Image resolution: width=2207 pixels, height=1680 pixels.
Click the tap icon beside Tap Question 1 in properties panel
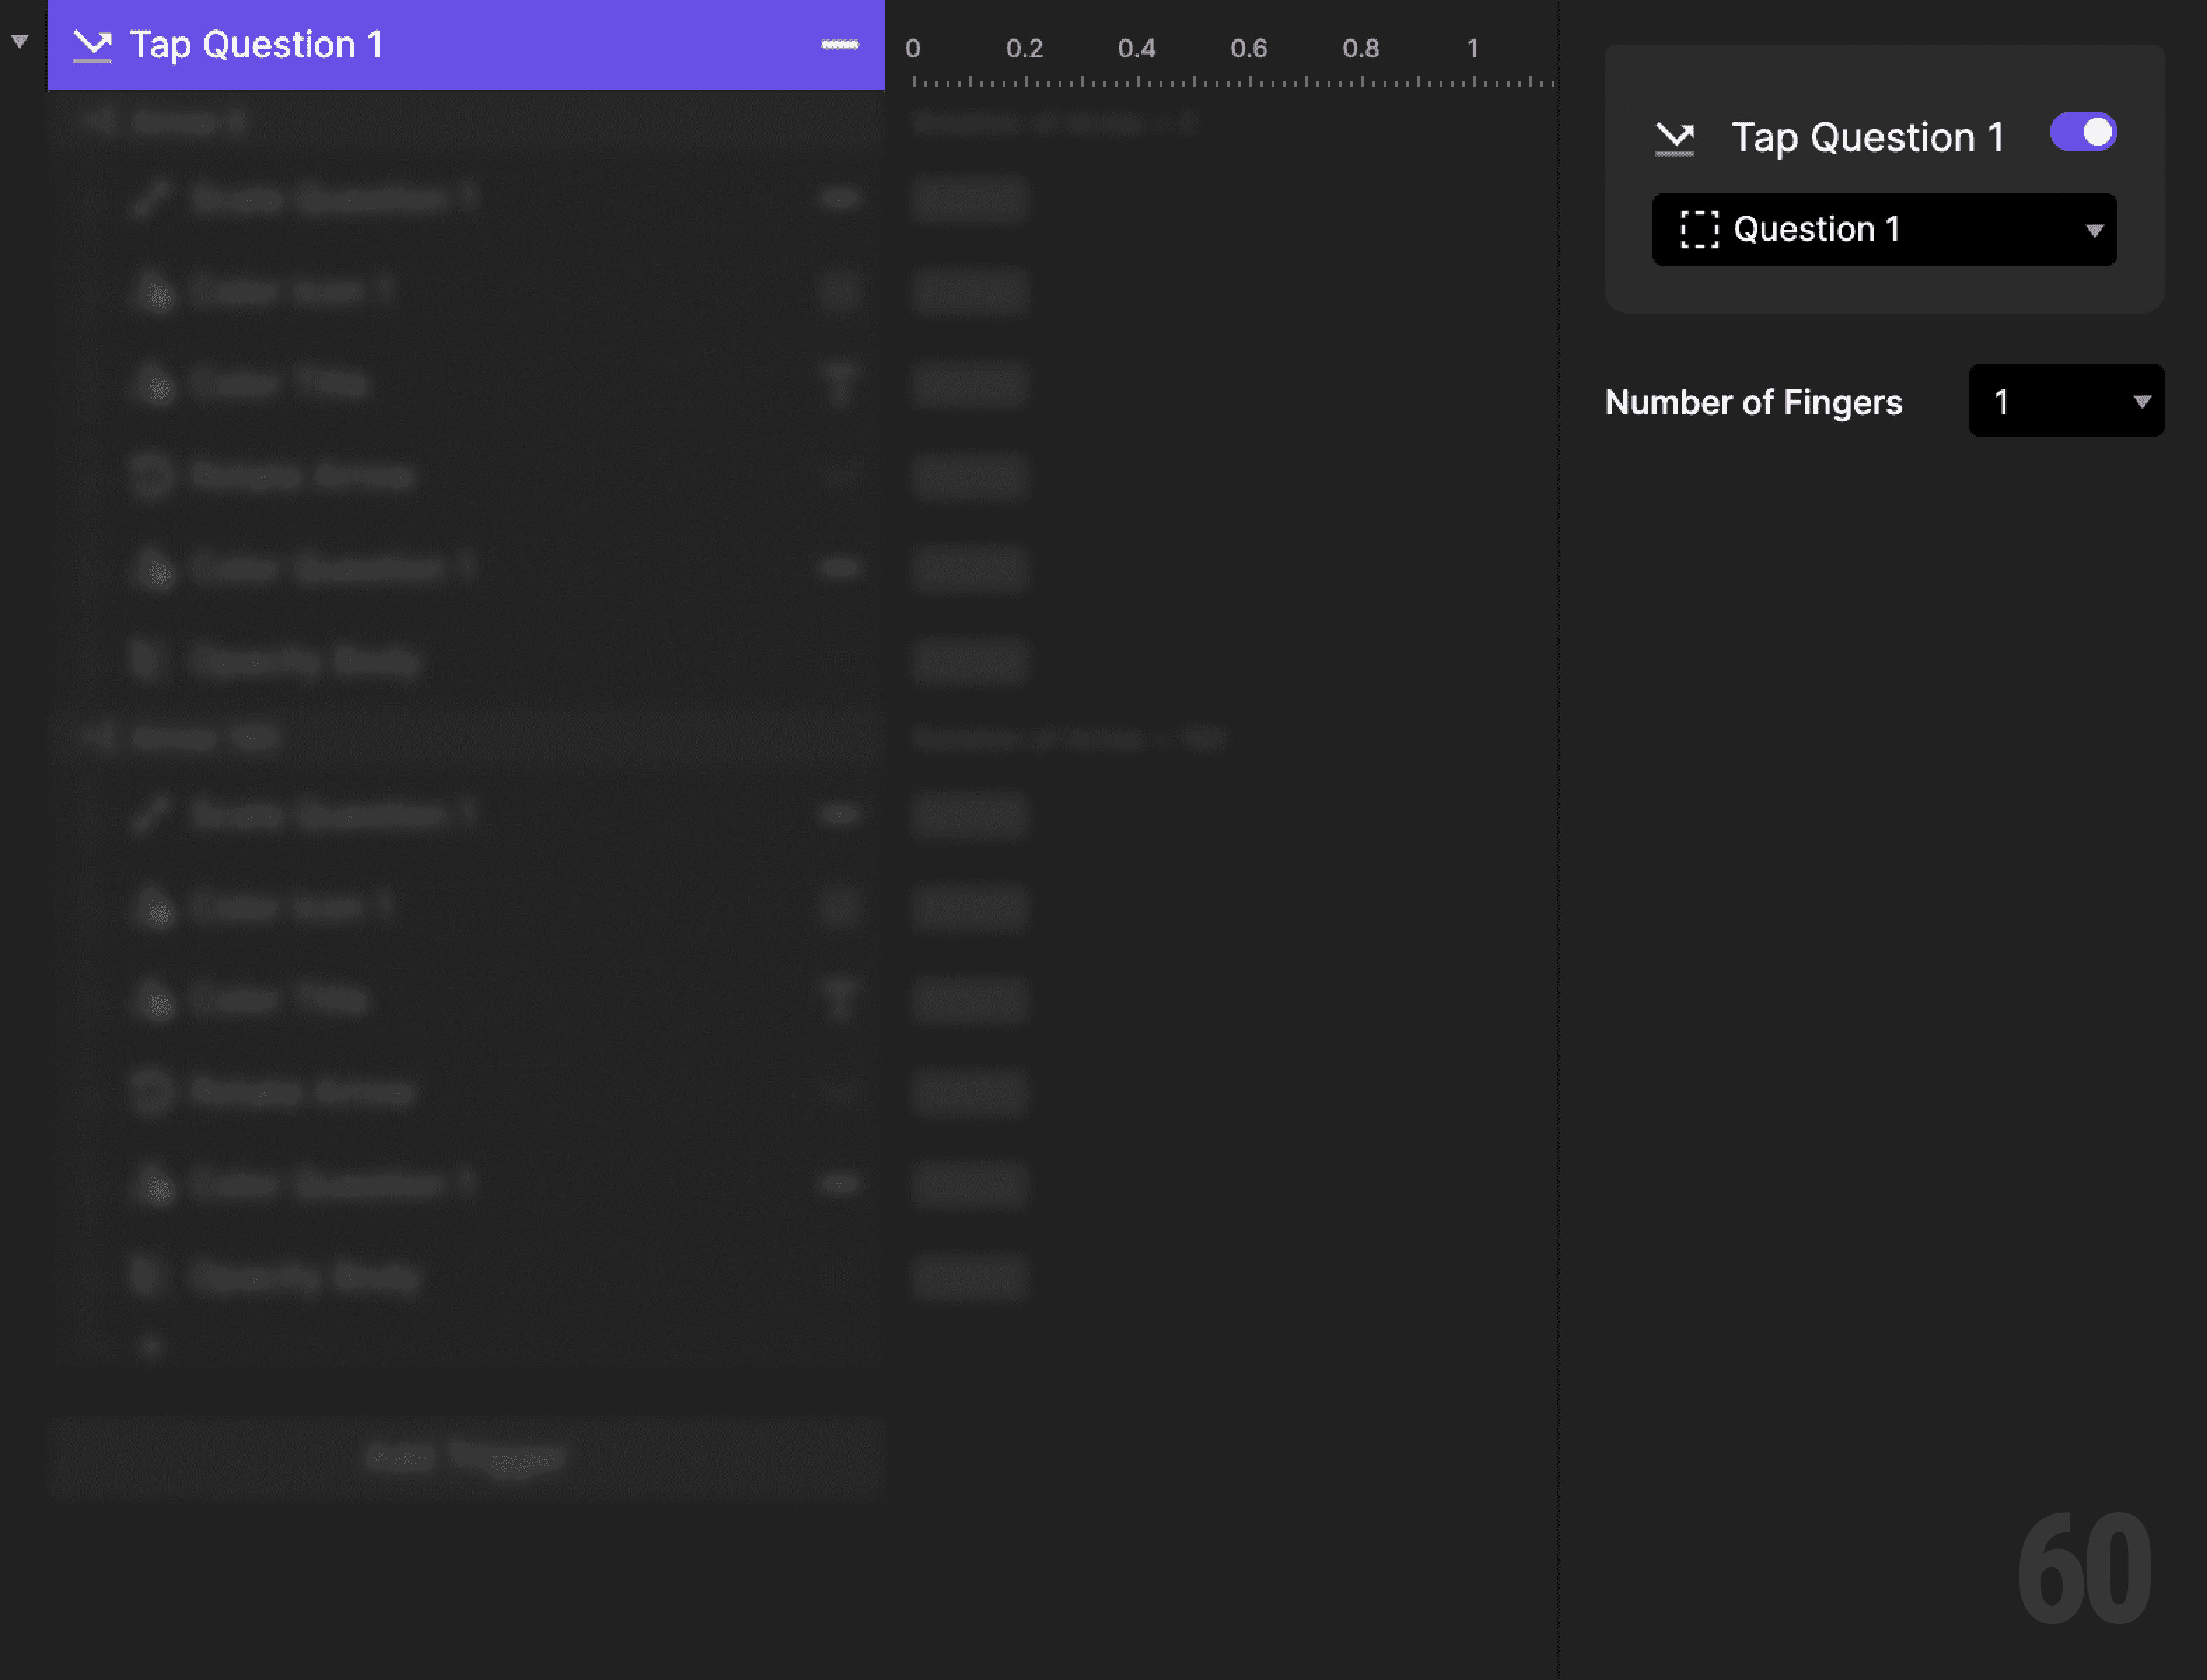coord(1676,138)
